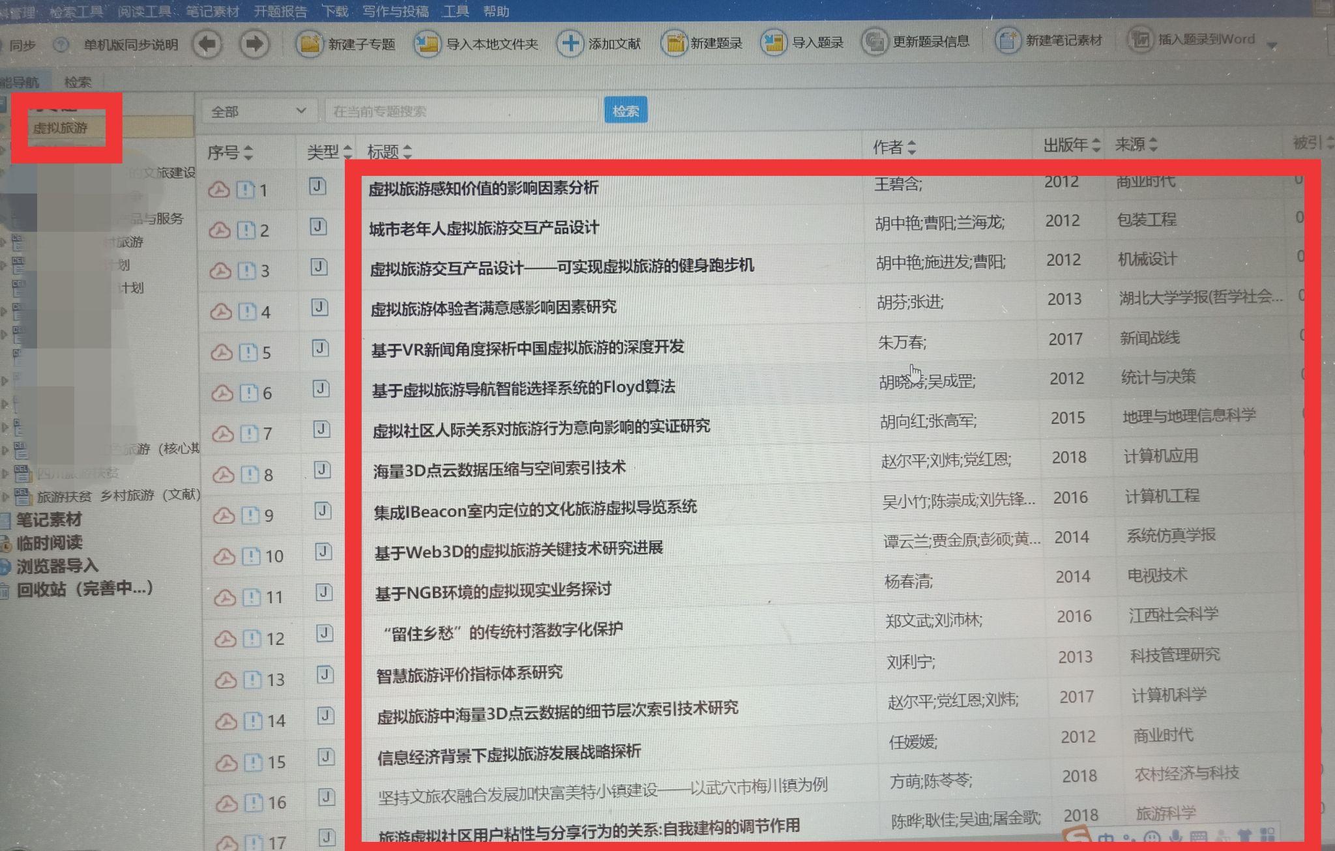Click the blue 检索 button
Viewport: 1335px width, 851px height.
pos(625,111)
